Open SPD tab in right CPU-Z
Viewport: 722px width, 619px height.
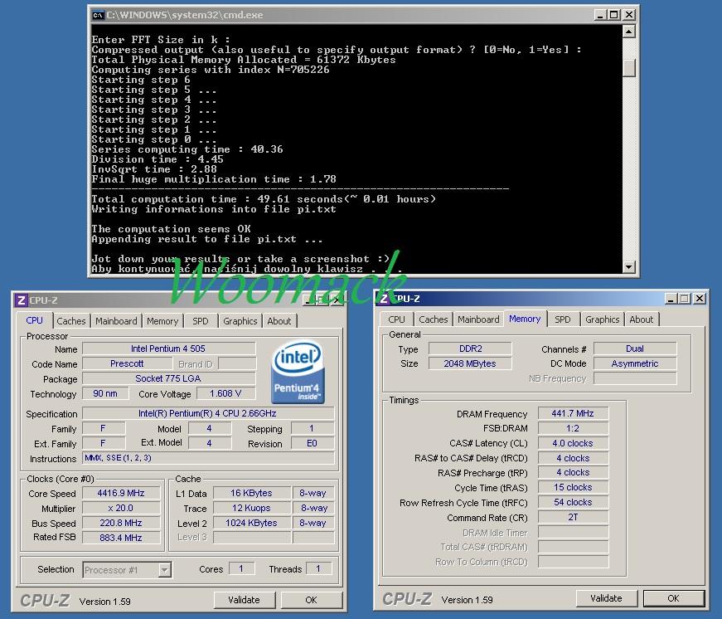[562, 319]
